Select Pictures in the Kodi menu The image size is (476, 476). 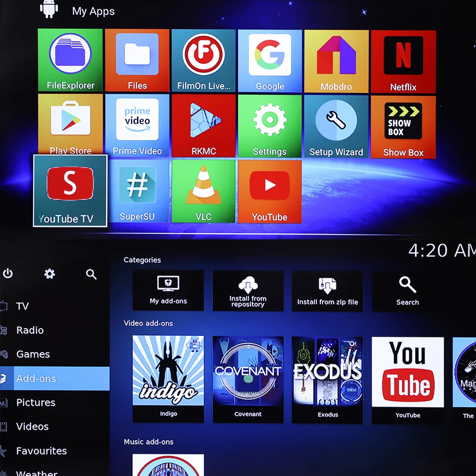click(x=55, y=402)
